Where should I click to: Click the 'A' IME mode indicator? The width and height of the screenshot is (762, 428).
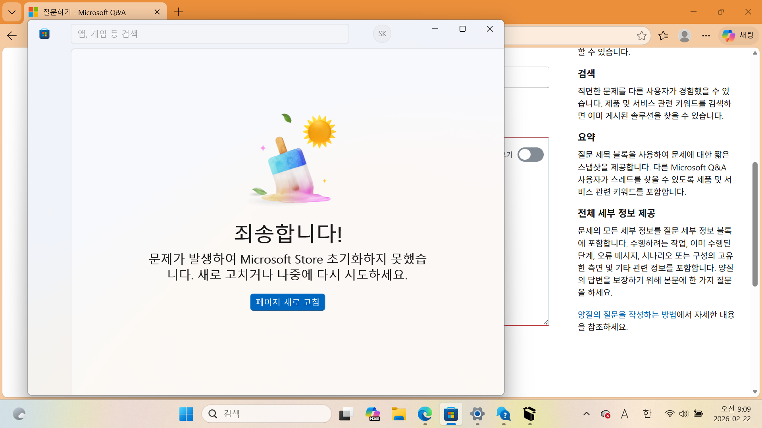[x=625, y=414]
